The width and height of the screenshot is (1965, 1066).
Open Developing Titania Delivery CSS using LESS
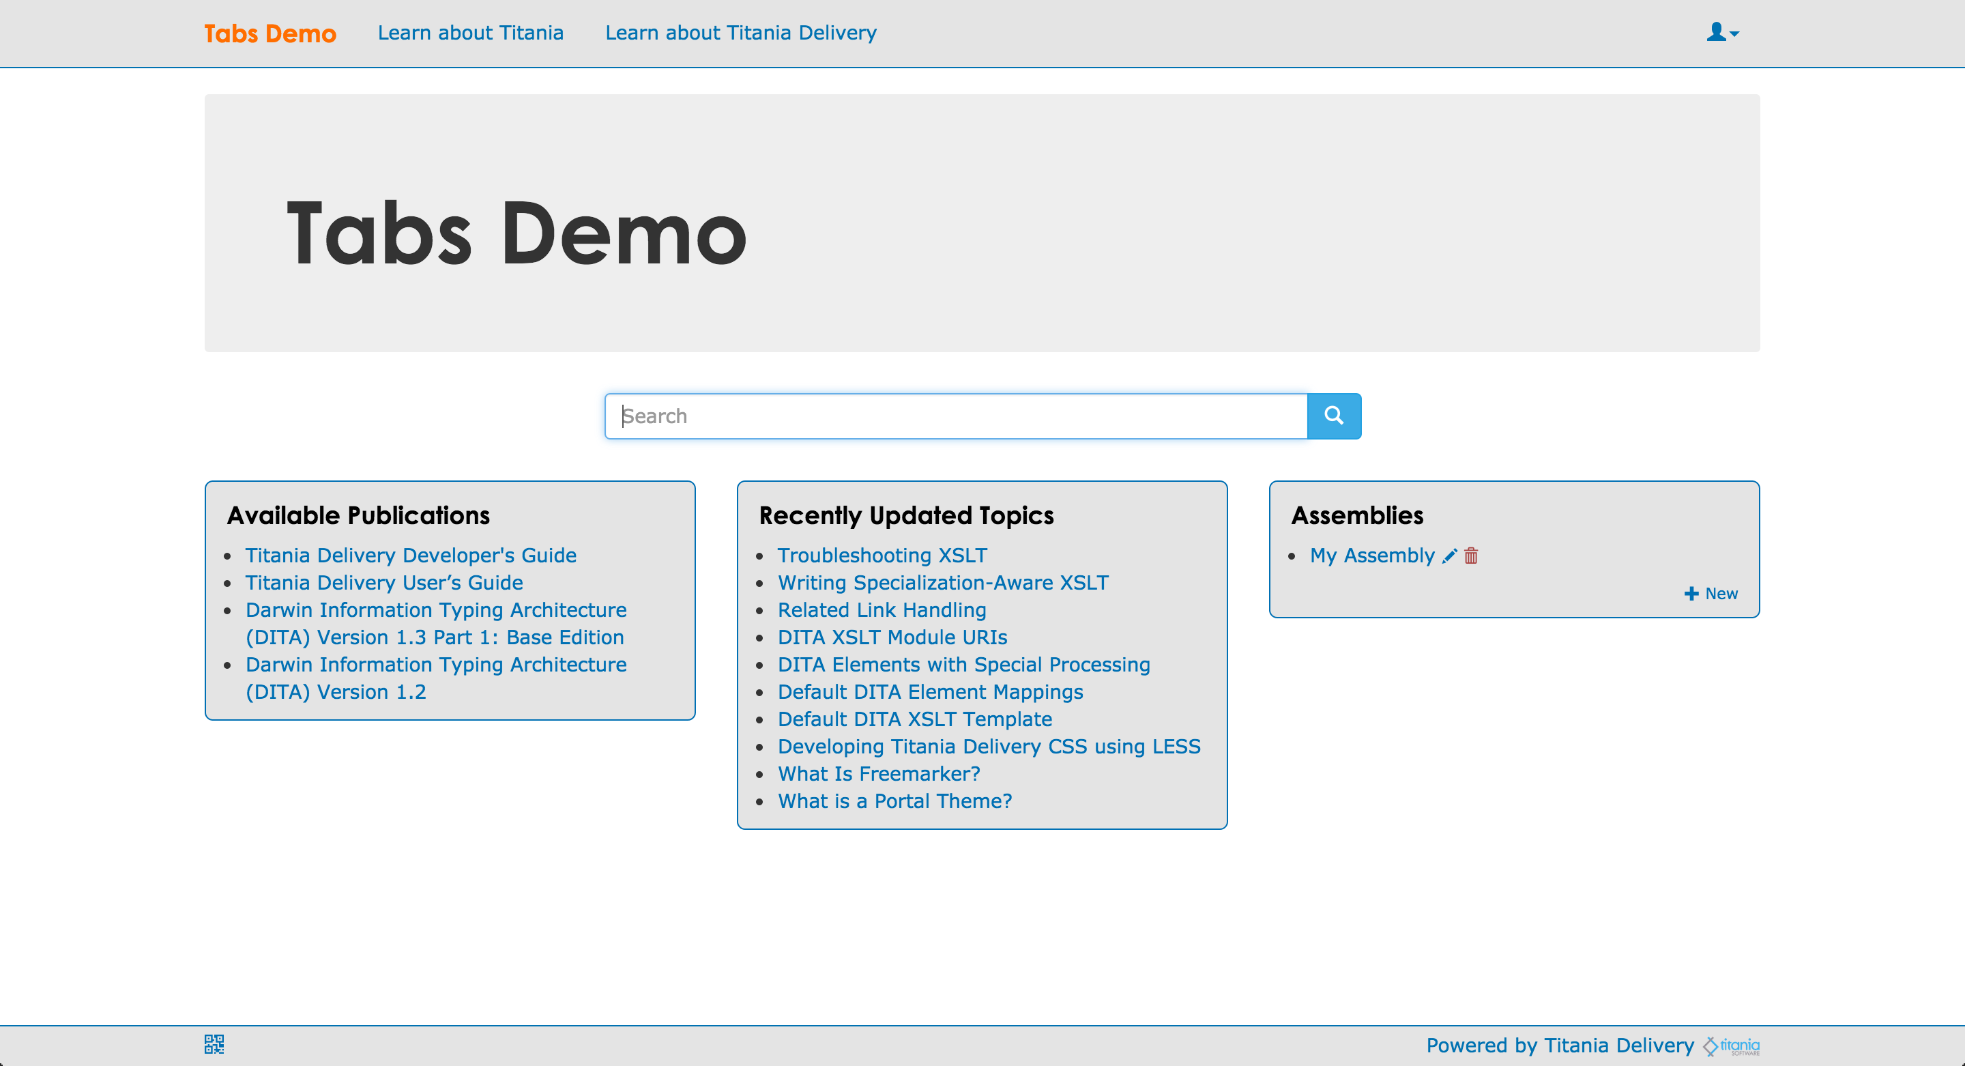tap(989, 747)
